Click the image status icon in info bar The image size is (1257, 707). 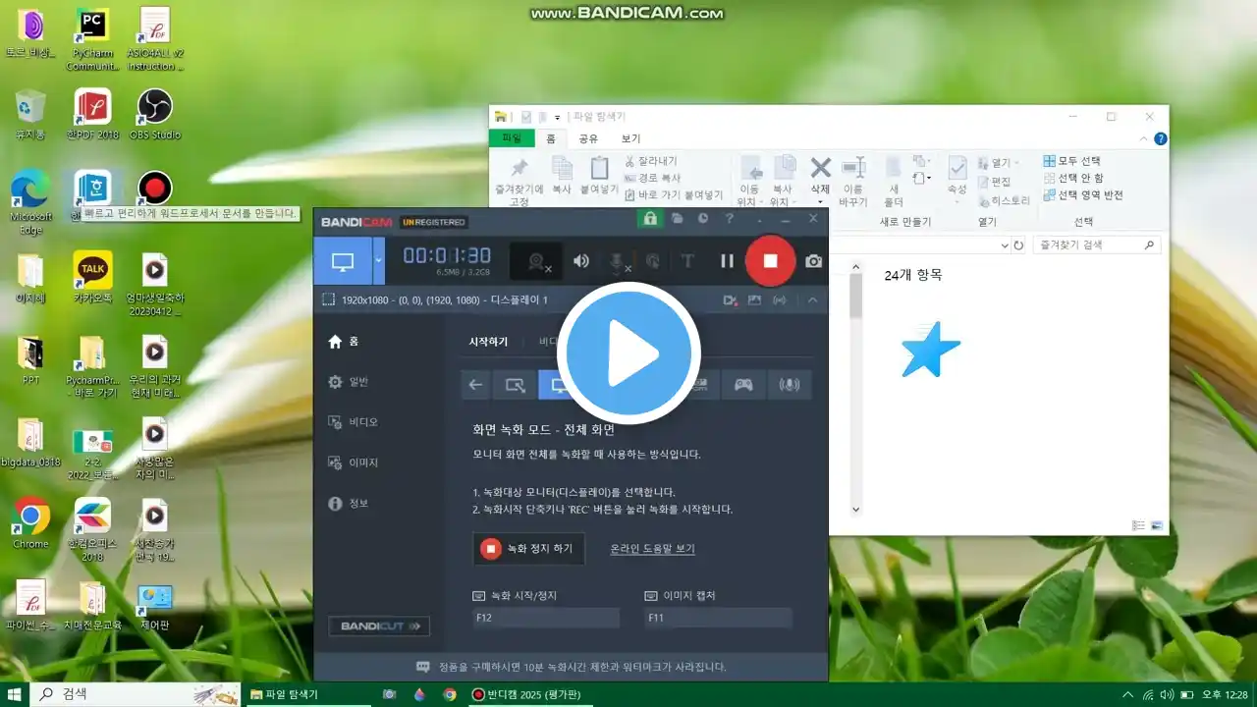[754, 300]
